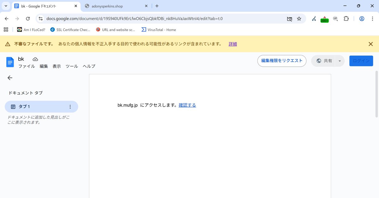
Task: Open the IP lookup extension
Action: coord(335,19)
